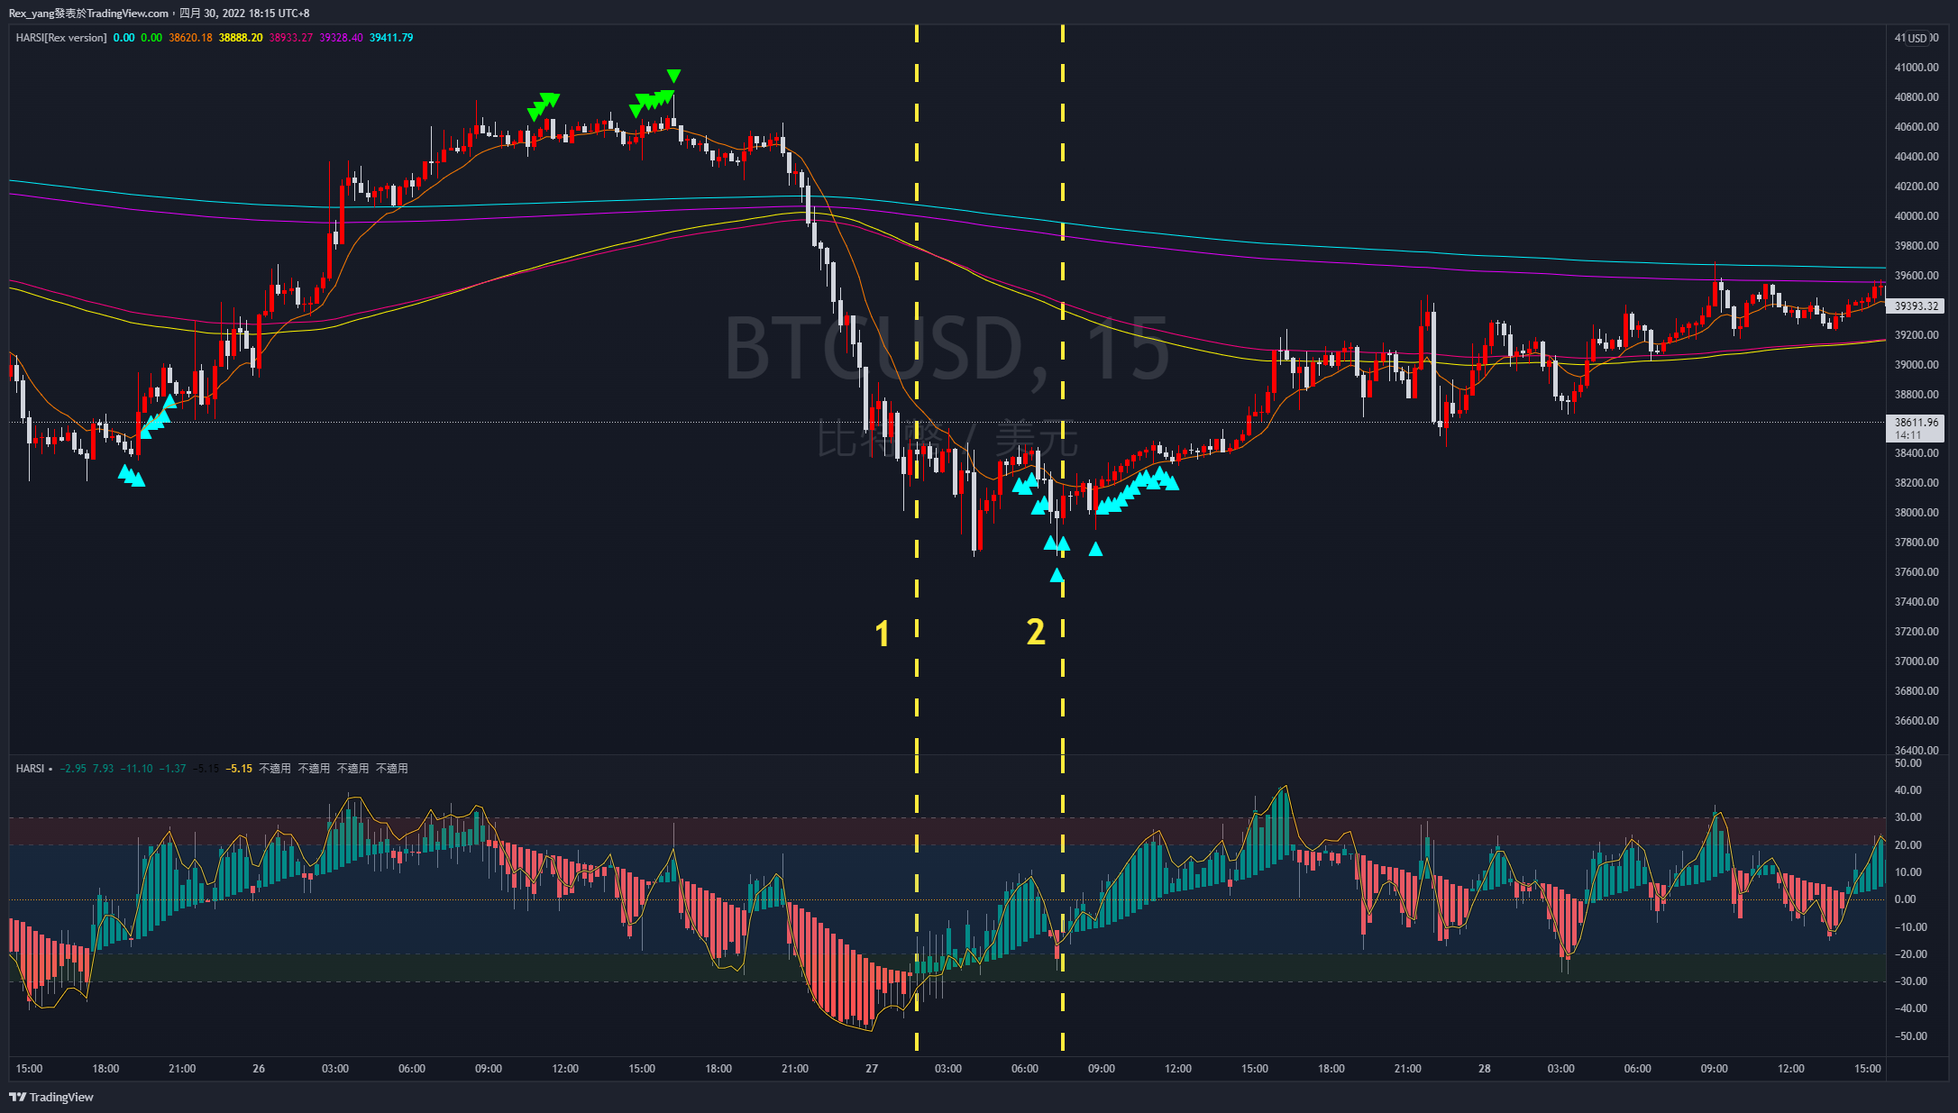Image resolution: width=1958 pixels, height=1113 pixels.
Task: Click the -11.10 HARSI legend value
Action: coord(136,769)
